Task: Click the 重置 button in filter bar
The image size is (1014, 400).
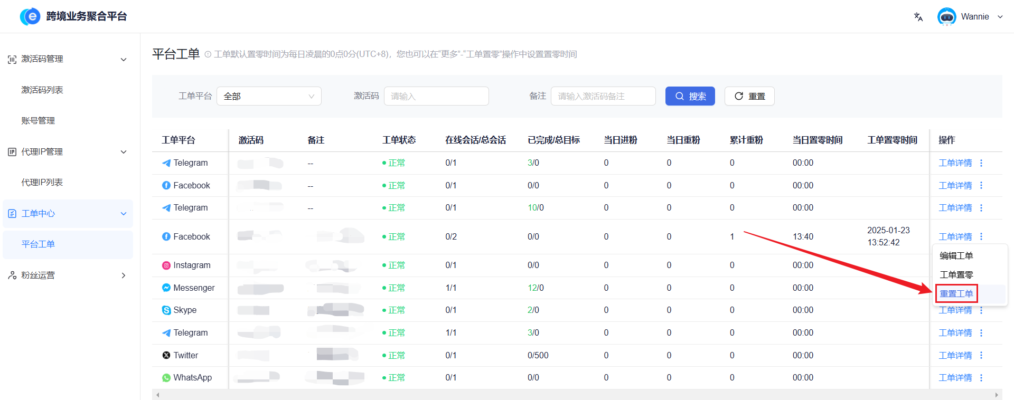Action: [749, 96]
